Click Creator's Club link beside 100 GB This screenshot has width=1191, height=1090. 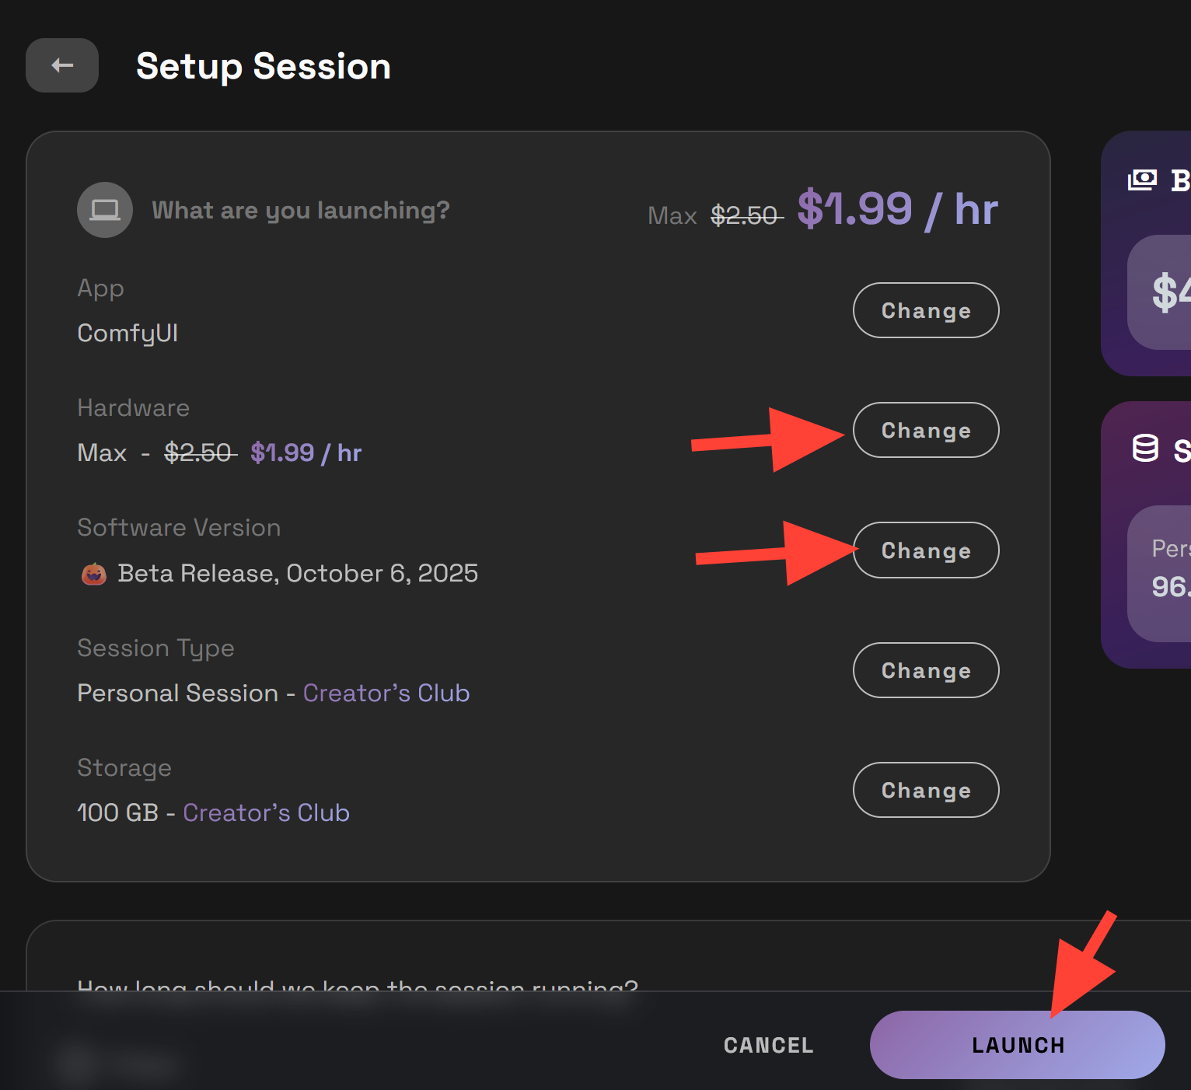click(266, 812)
